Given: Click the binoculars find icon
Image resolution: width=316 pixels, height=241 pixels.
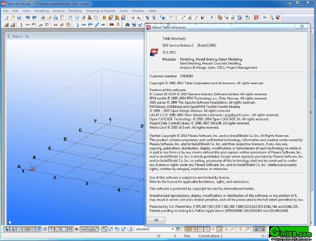Looking at the screenshot, I should (127, 25).
